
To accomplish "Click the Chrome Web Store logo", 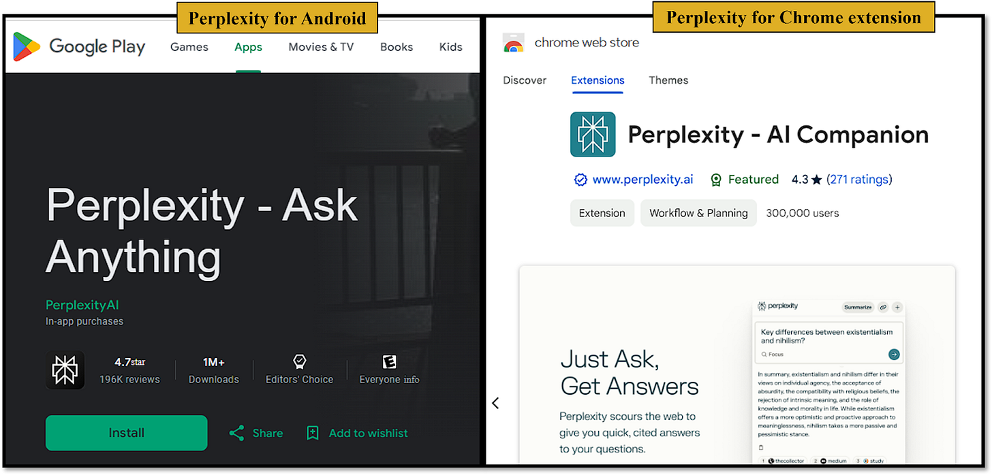I will point(514,44).
